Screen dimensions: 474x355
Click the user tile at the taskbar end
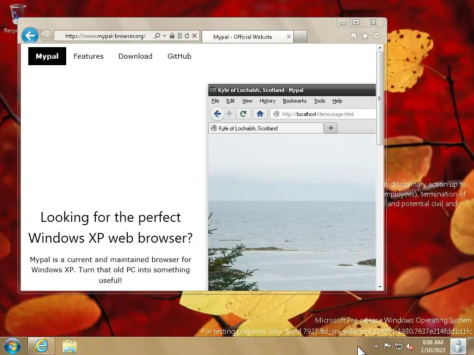pos(458,346)
